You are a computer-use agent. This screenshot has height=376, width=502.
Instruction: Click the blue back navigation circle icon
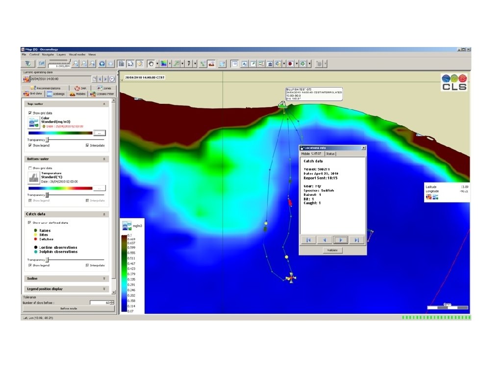coord(102,64)
